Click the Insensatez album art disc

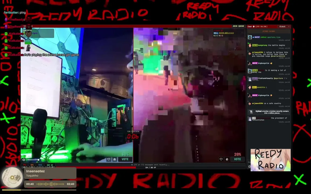[12, 178]
